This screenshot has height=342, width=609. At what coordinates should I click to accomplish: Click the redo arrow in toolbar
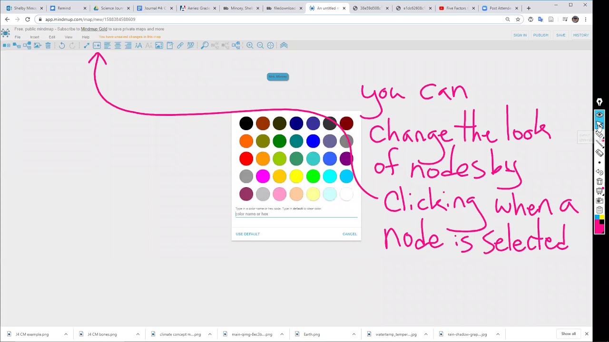coord(72,46)
